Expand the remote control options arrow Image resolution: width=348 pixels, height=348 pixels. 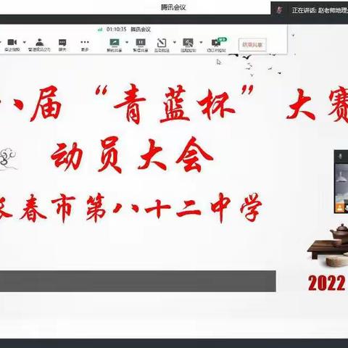pos(201,42)
